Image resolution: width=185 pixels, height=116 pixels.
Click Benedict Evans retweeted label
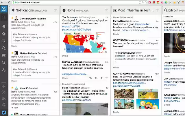pos(73,84)
